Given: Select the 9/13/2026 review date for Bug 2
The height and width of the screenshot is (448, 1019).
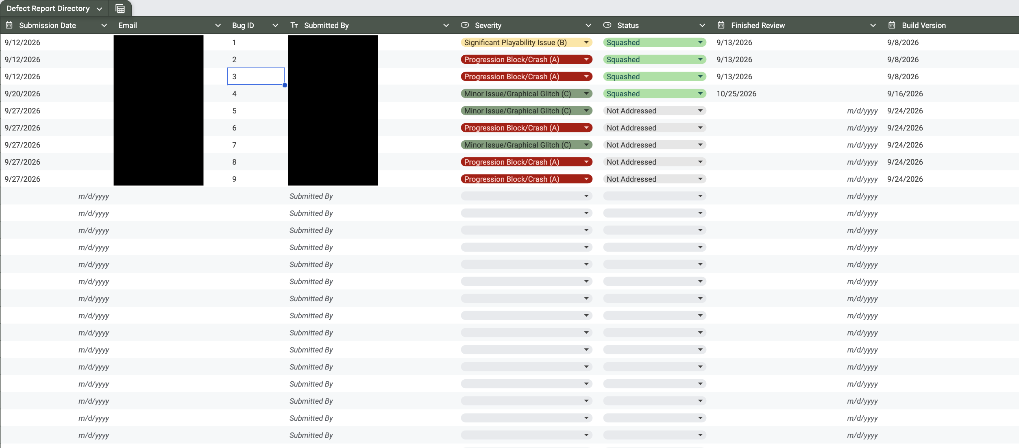Looking at the screenshot, I should (x=797, y=59).
